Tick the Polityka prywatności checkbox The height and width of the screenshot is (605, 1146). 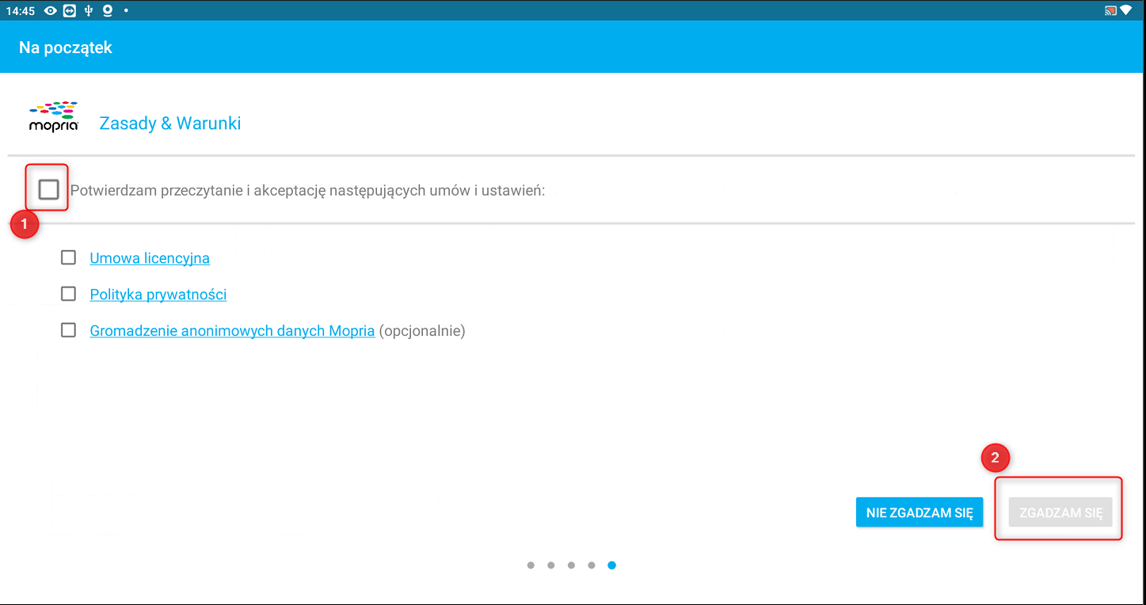69,294
